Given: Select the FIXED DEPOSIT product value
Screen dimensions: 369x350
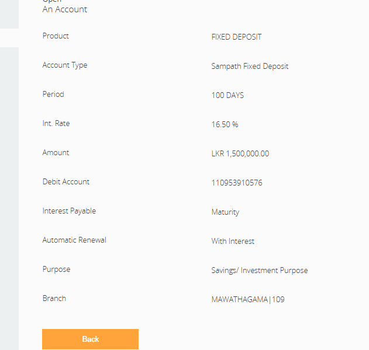Looking at the screenshot, I should coord(236,37).
